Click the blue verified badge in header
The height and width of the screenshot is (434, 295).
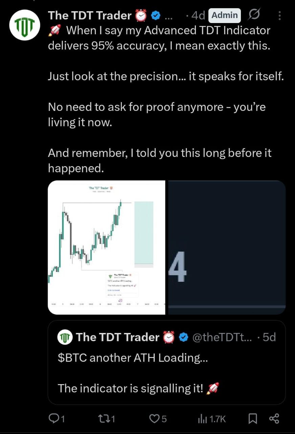155,15
